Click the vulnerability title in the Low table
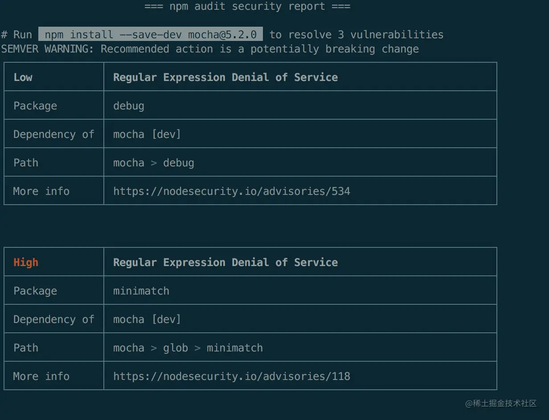 point(225,77)
